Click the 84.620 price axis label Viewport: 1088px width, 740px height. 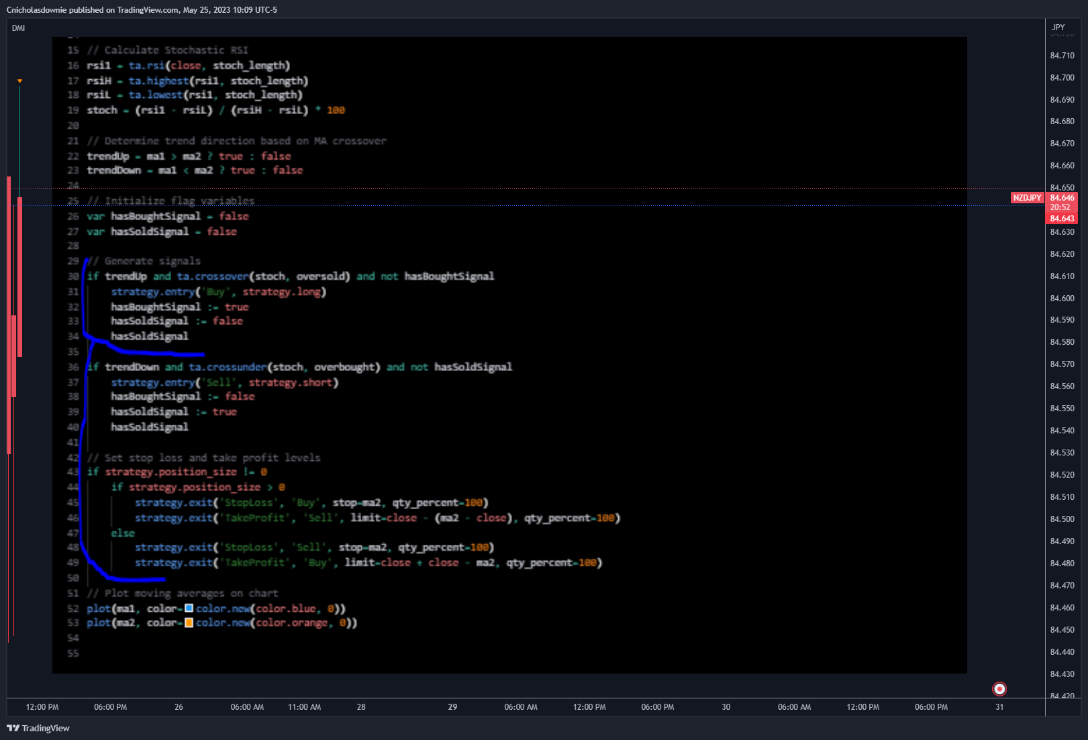tap(1062, 254)
